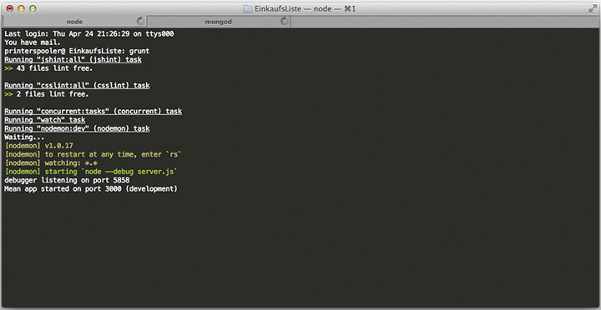Click the EinkaufsListe folder icon in title
Image resolution: width=601 pixels, height=310 pixels.
(248, 8)
